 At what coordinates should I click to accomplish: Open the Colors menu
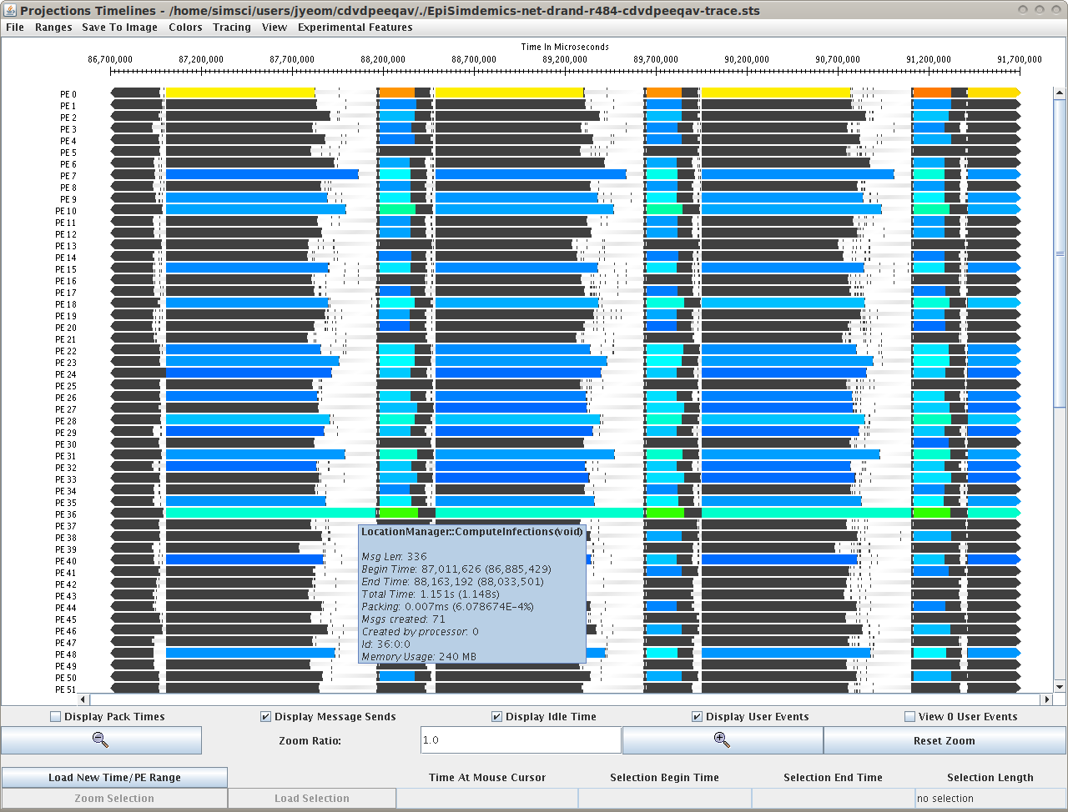(x=185, y=28)
